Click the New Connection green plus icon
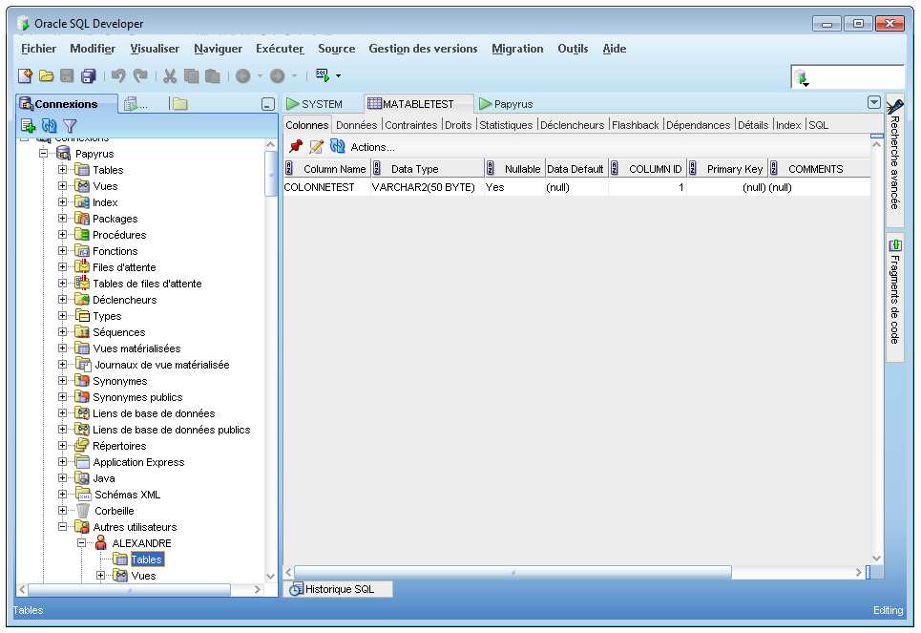Image resolution: width=921 pixels, height=633 pixels. 28,125
